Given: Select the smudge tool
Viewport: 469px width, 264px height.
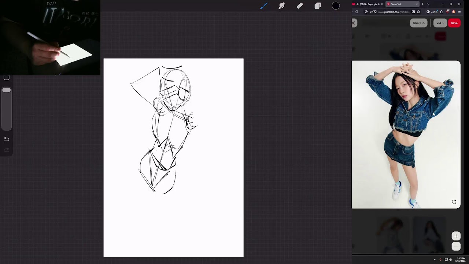Looking at the screenshot, I should click(282, 6).
